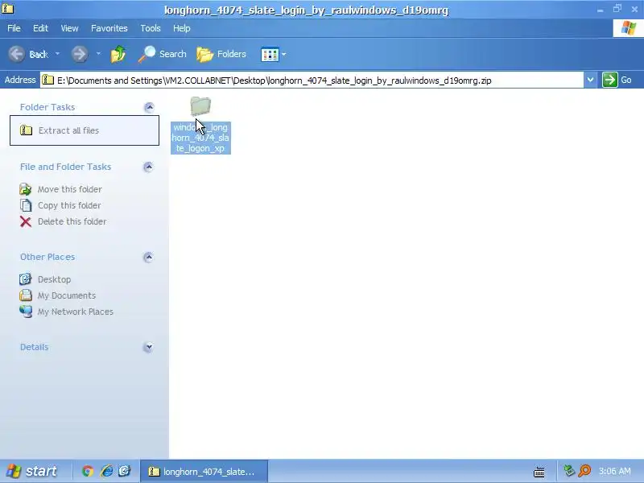Click Copy this folder link
The width and height of the screenshot is (644, 483).
[x=69, y=205]
